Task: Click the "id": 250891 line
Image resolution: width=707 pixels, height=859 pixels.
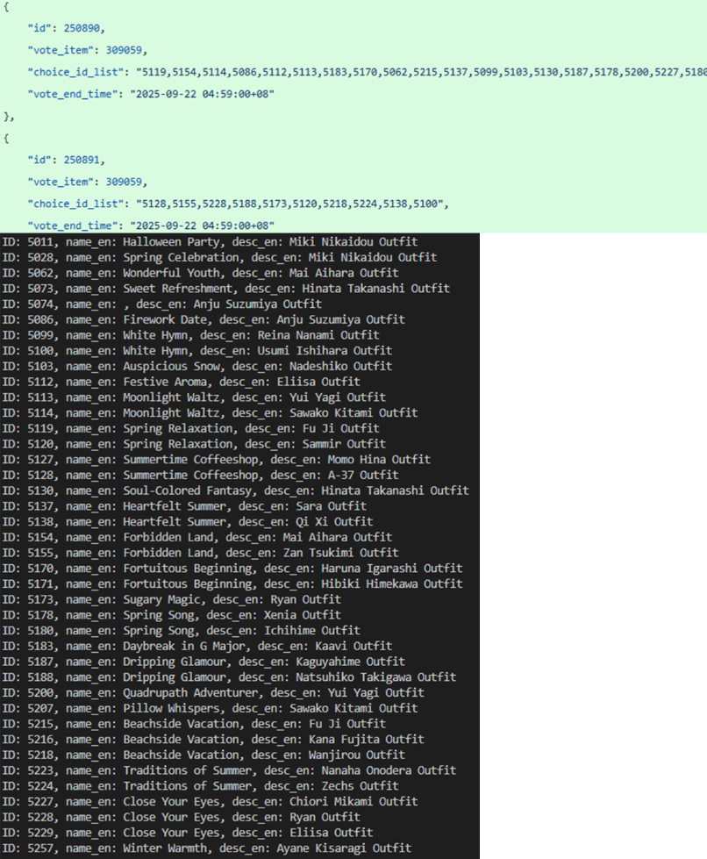Action: [67, 160]
